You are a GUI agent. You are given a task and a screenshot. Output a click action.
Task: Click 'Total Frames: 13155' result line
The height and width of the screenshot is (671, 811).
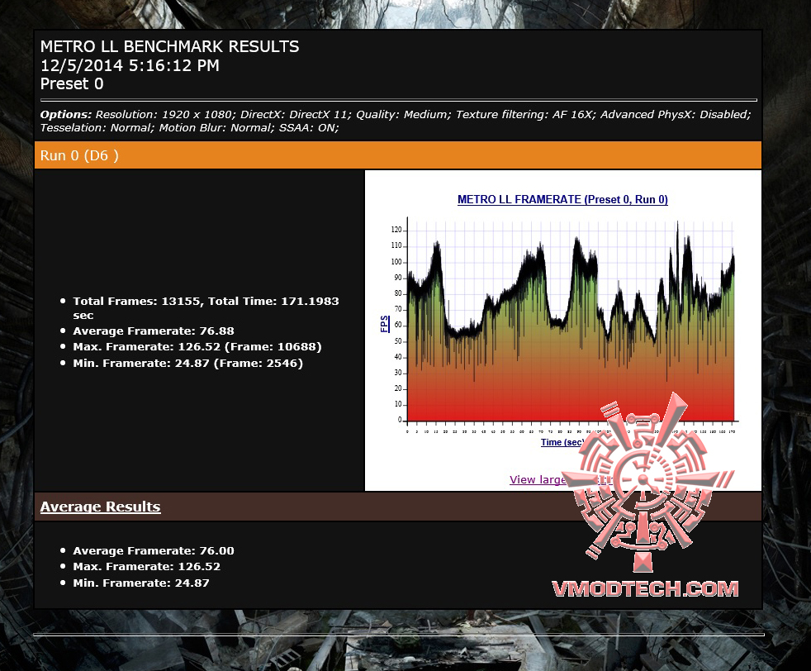pos(206,308)
